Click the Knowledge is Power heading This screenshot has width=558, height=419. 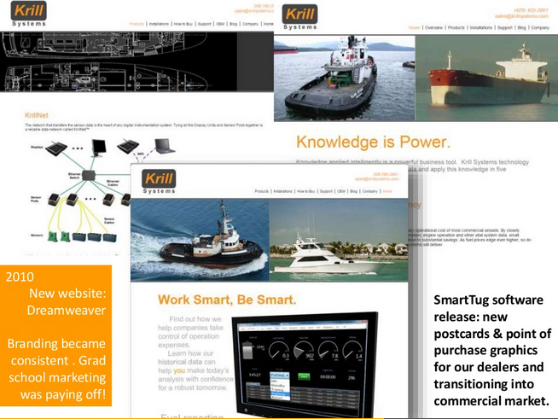(372, 142)
